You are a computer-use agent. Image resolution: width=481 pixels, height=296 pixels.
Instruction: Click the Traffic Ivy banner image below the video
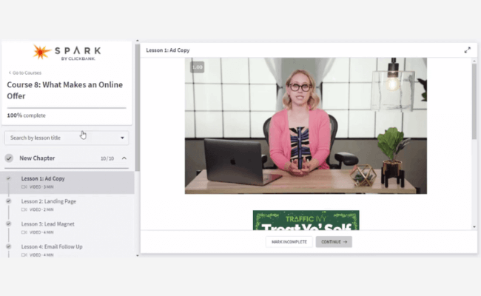pos(306,220)
